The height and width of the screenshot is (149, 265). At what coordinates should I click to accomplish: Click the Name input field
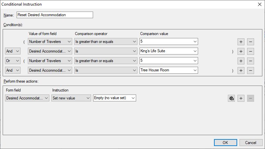pyautogui.click(x=55, y=15)
